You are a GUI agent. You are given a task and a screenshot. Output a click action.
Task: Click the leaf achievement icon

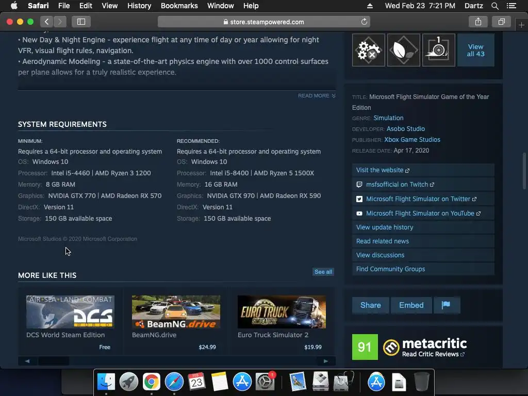(x=403, y=50)
